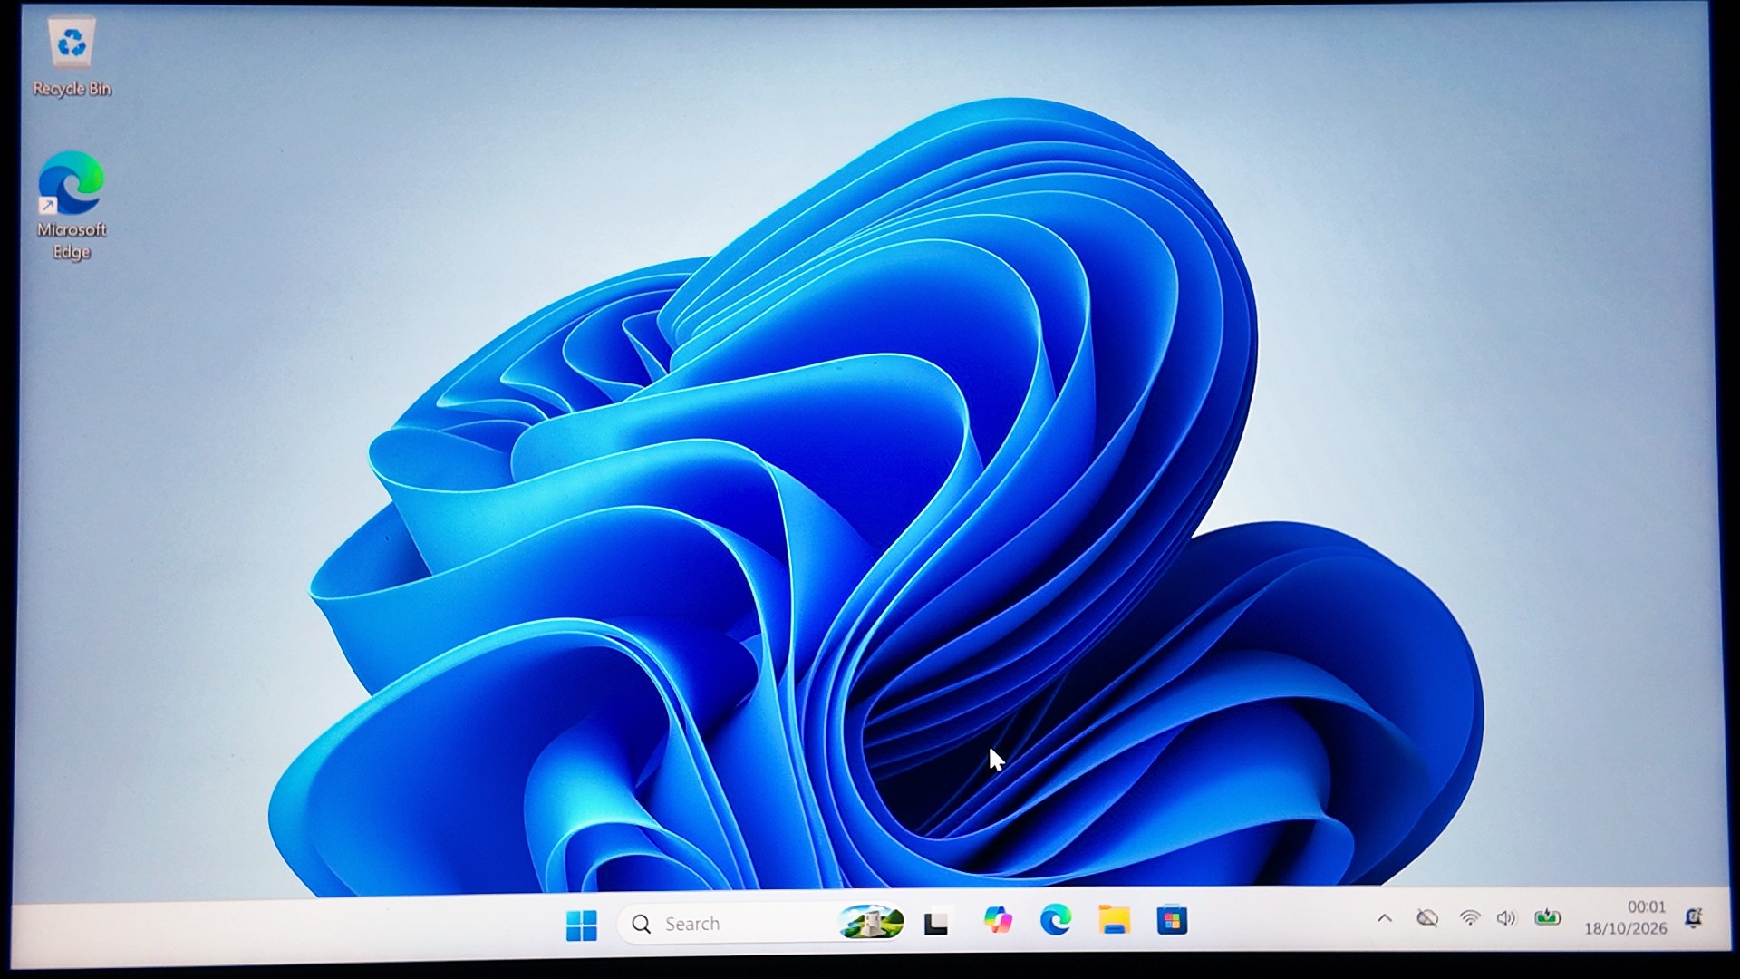
Task: Open the clock showing 00:01
Action: [1646, 906]
